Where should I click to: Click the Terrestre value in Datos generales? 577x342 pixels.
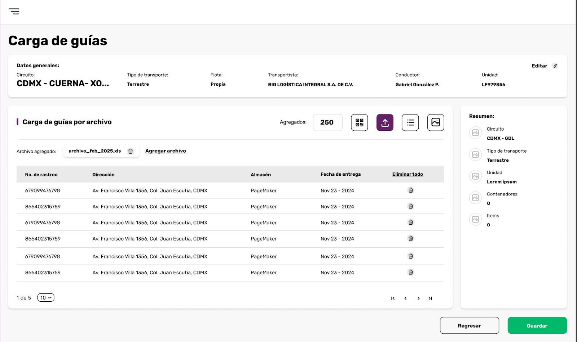pyautogui.click(x=138, y=84)
